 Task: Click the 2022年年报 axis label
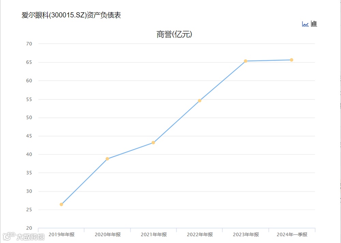click(200, 235)
